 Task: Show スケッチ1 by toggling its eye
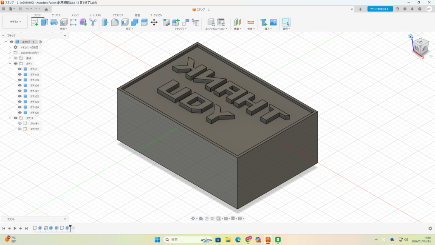20,123
